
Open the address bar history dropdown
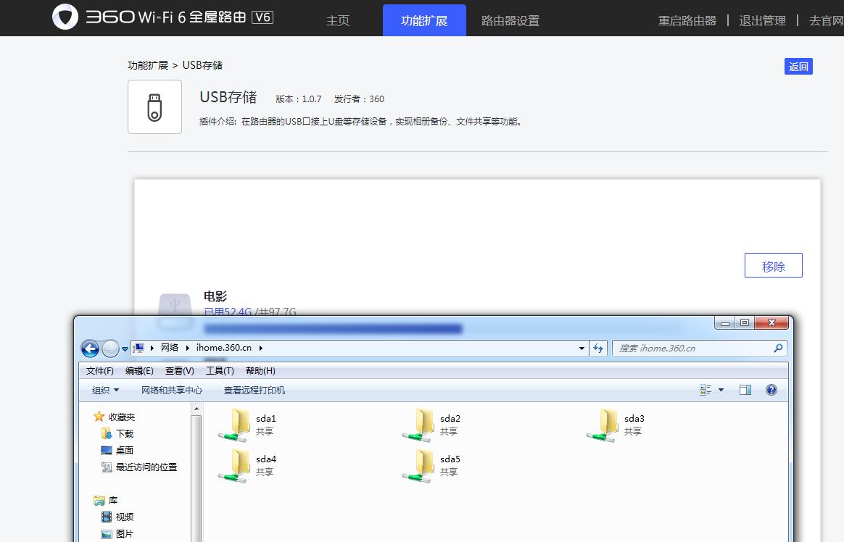(x=581, y=349)
